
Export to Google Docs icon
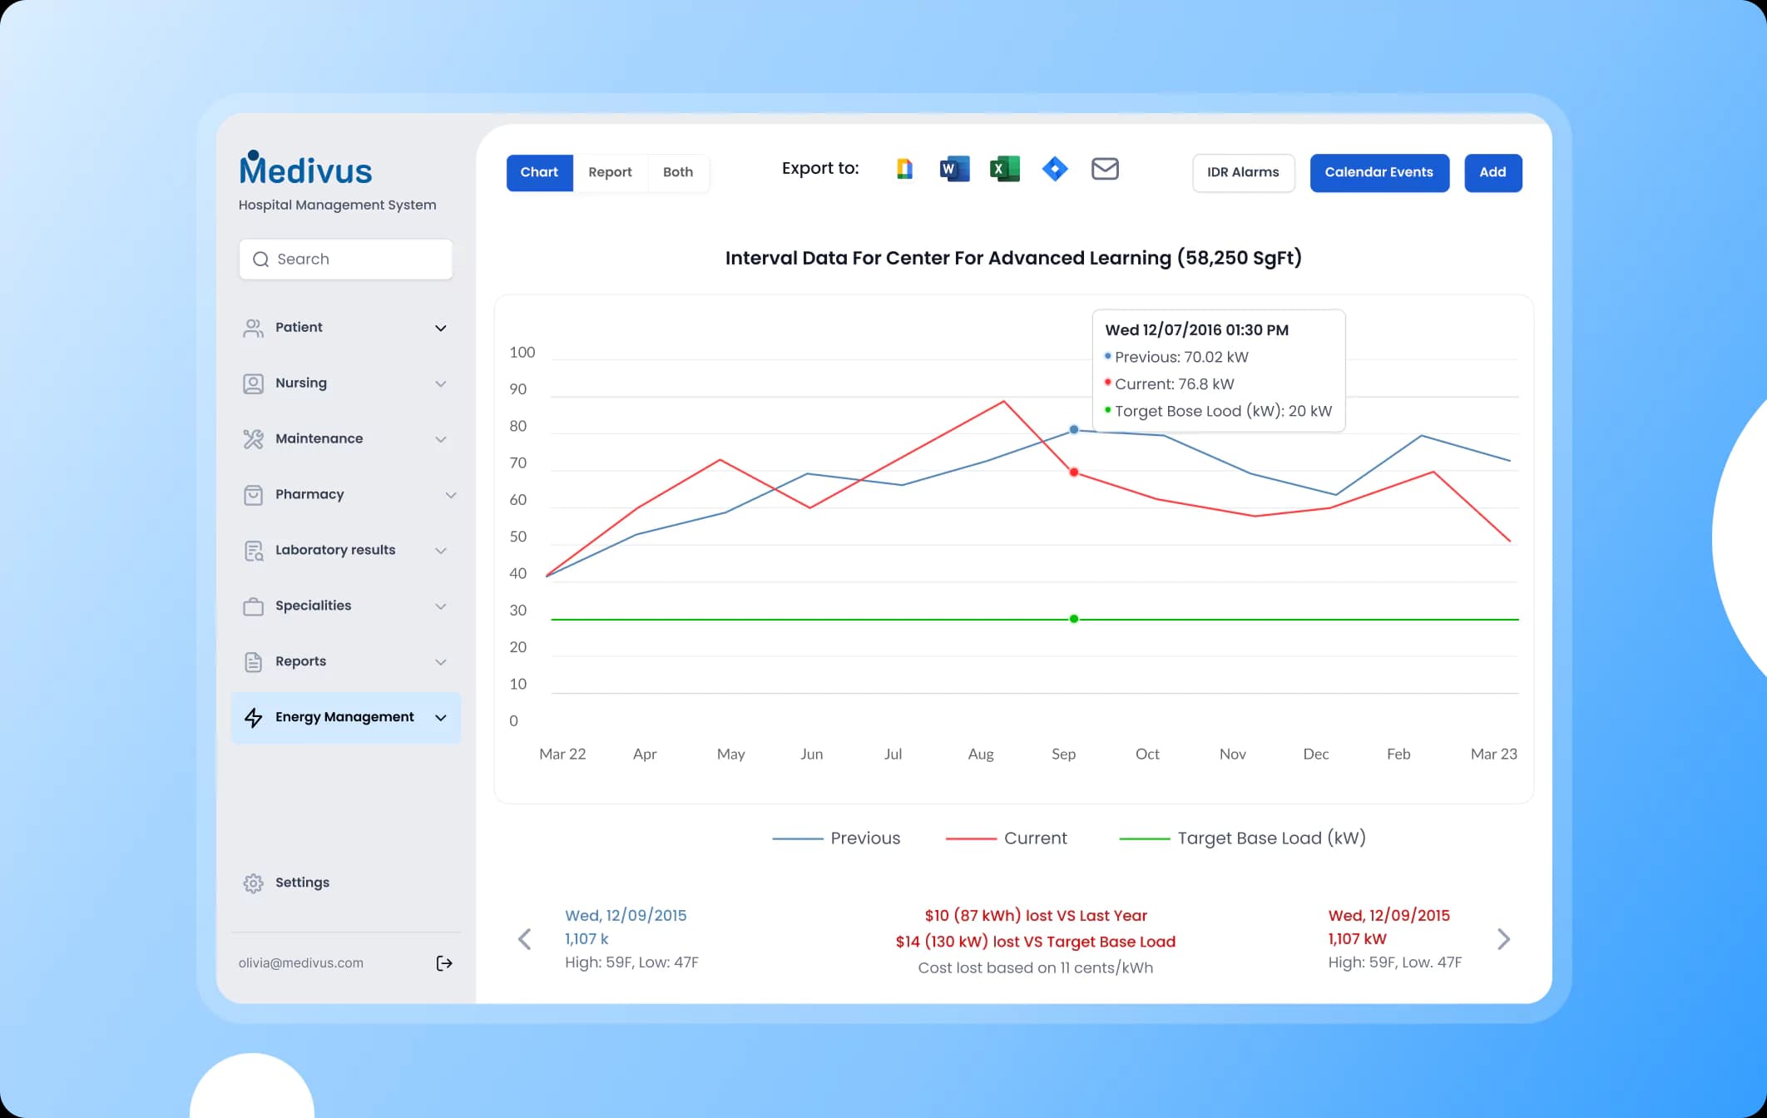pos(904,169)
